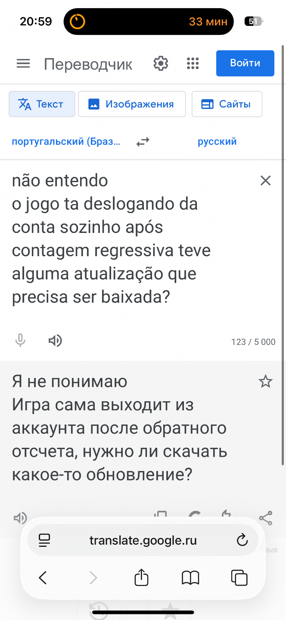286x620 pixels.
Task: Open the Google apps grid
Action: point(193,64)
